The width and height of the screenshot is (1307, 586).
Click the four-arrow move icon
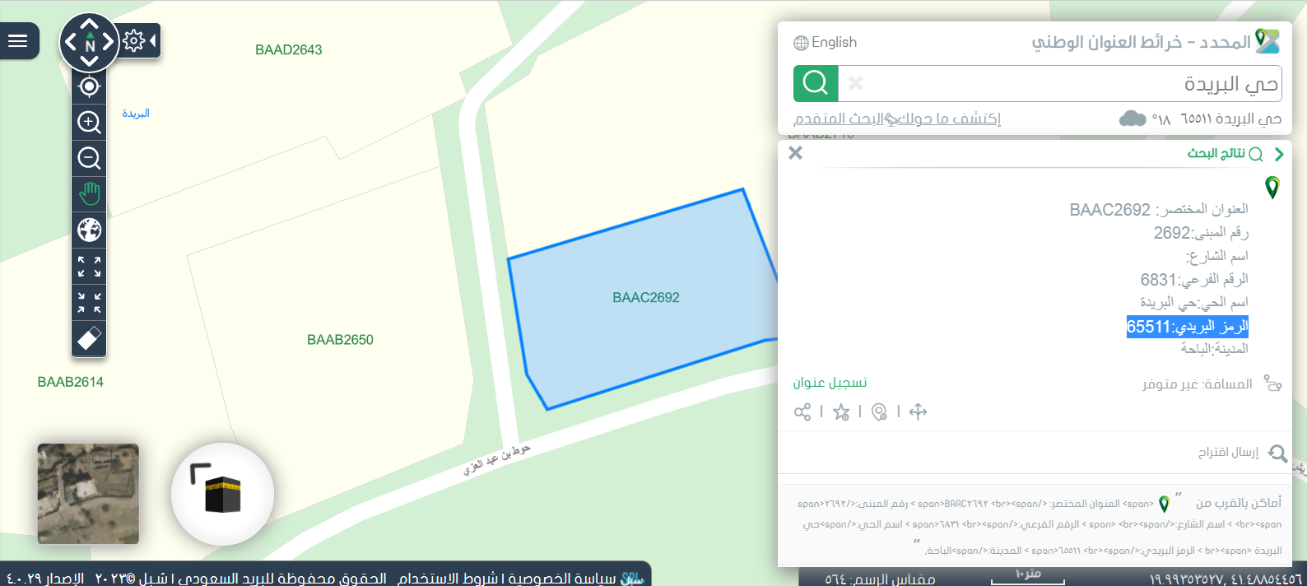919,412
